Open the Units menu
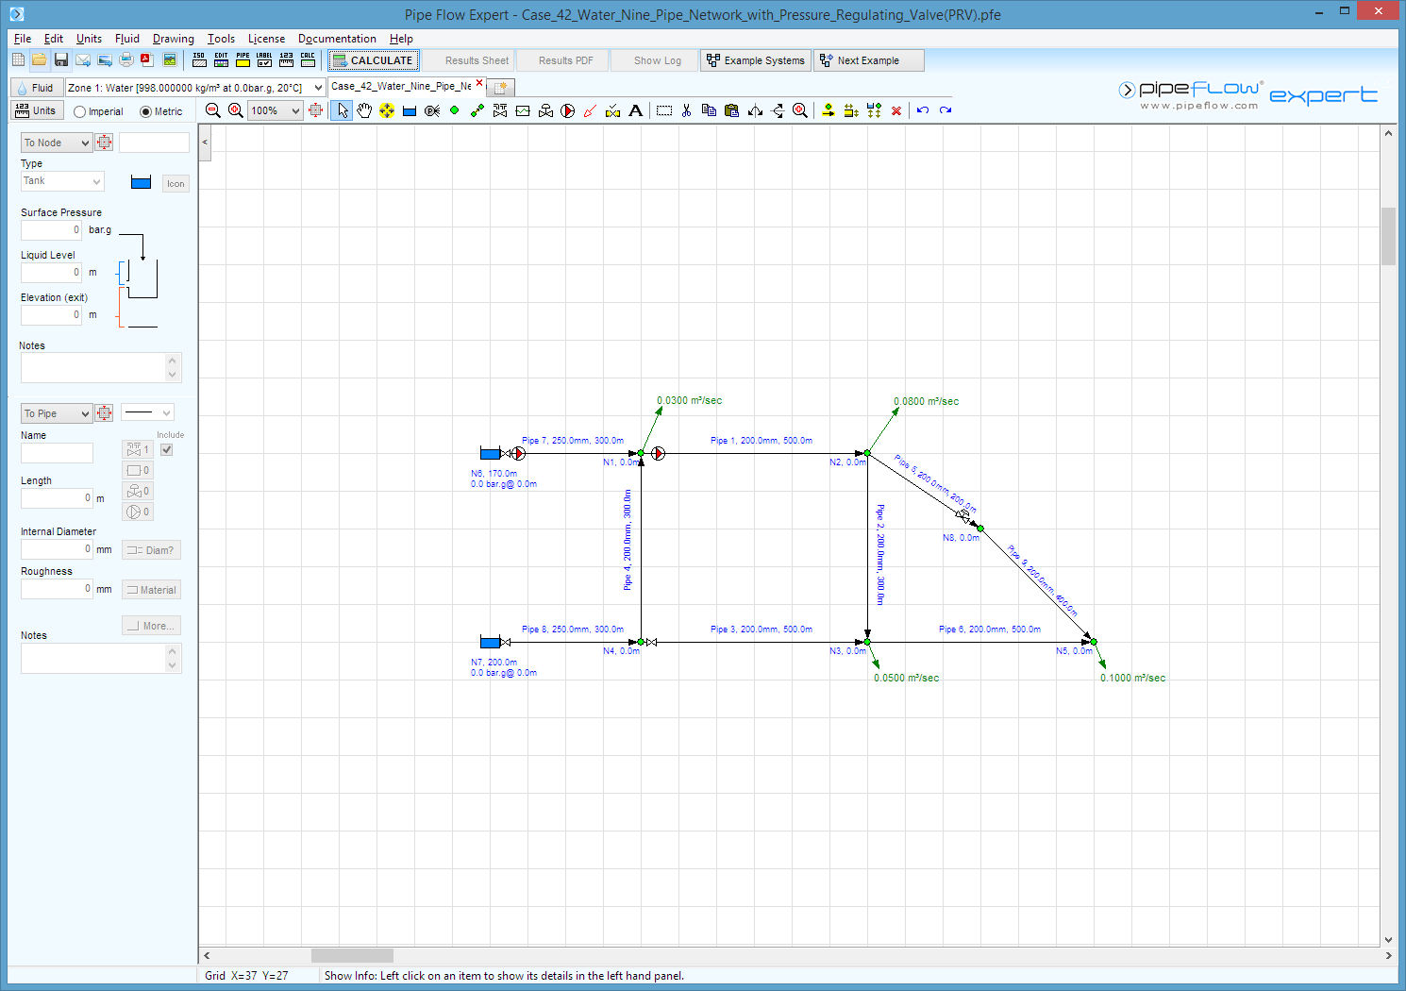 click(89, 39)
